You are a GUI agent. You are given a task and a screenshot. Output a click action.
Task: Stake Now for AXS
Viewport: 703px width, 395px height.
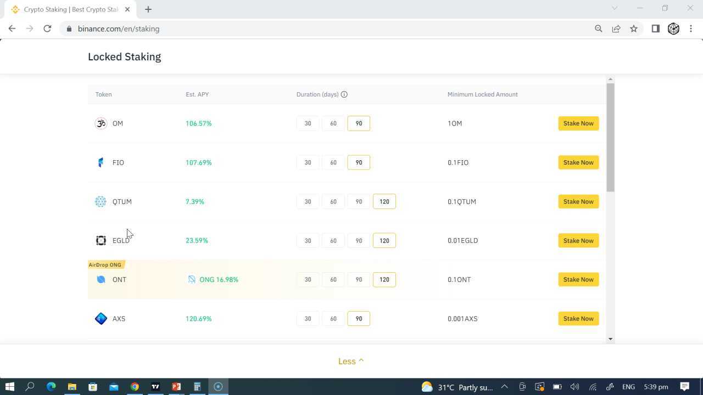click(578, 319)
